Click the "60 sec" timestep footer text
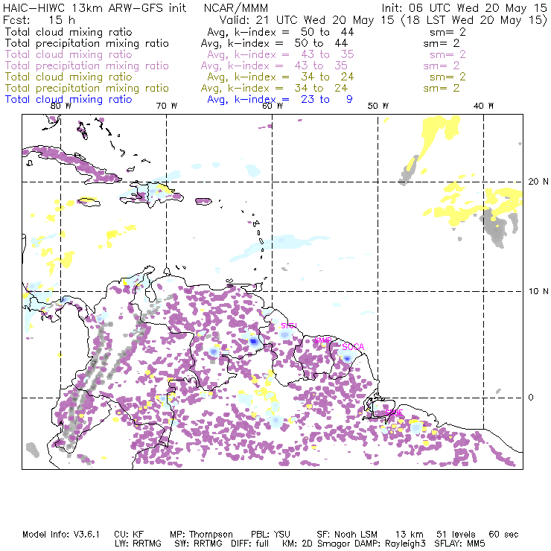The width and height of the screenshot is (551, 551). point(503,535)
